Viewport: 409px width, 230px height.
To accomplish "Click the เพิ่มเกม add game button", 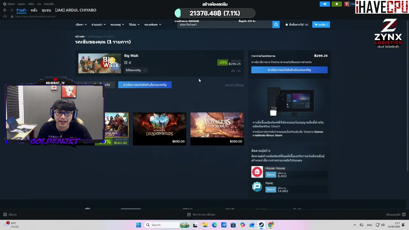I will [10, 215].
